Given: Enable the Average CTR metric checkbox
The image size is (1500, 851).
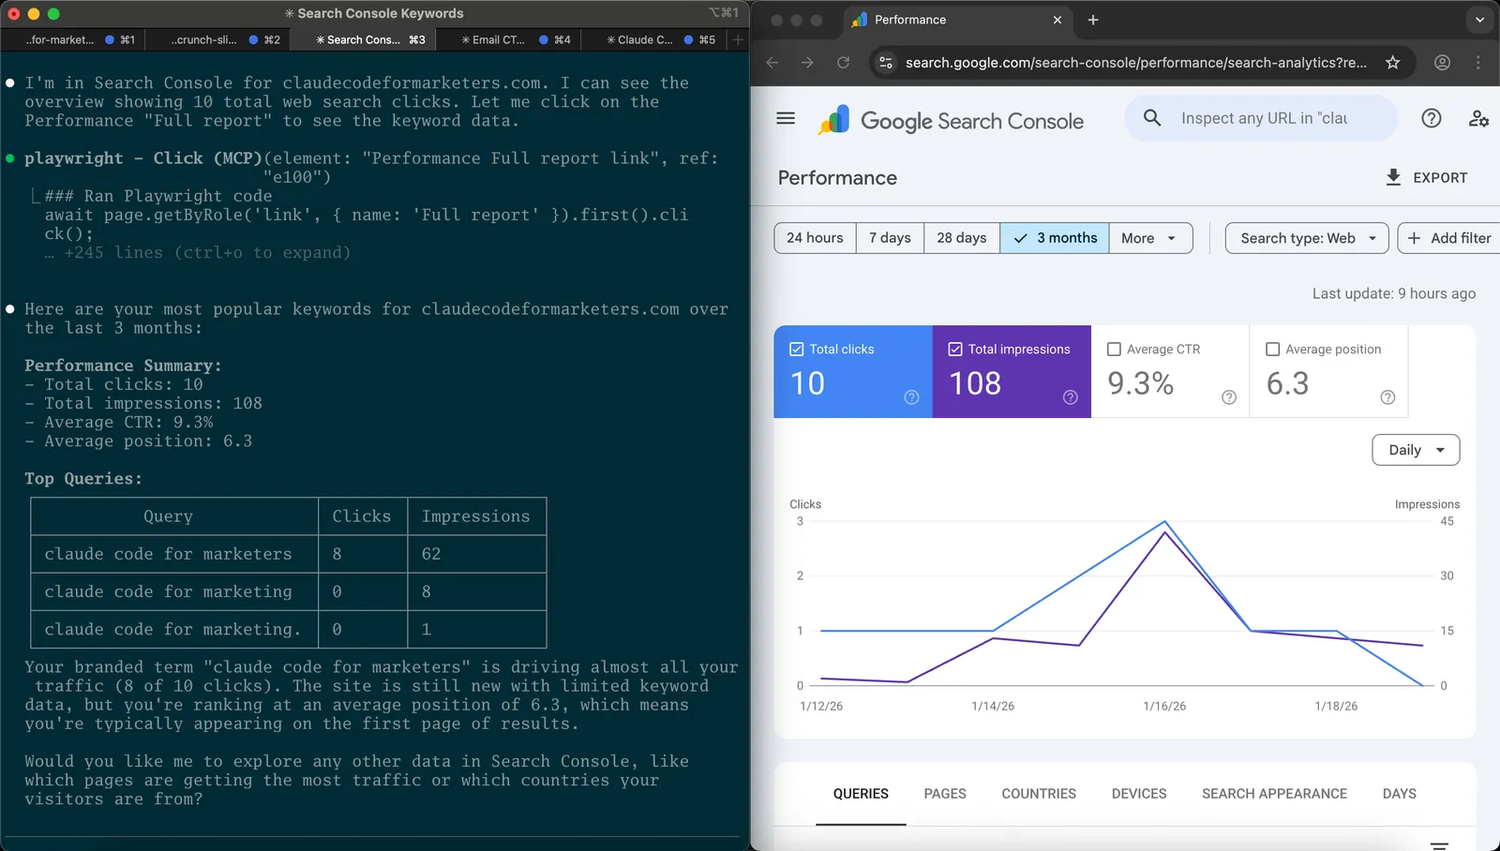Looking at the screenshot, I should click(x=1114, y=349).
